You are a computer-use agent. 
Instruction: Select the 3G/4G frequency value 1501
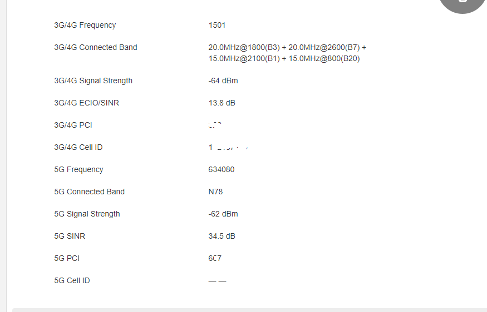tap(217, 25)
